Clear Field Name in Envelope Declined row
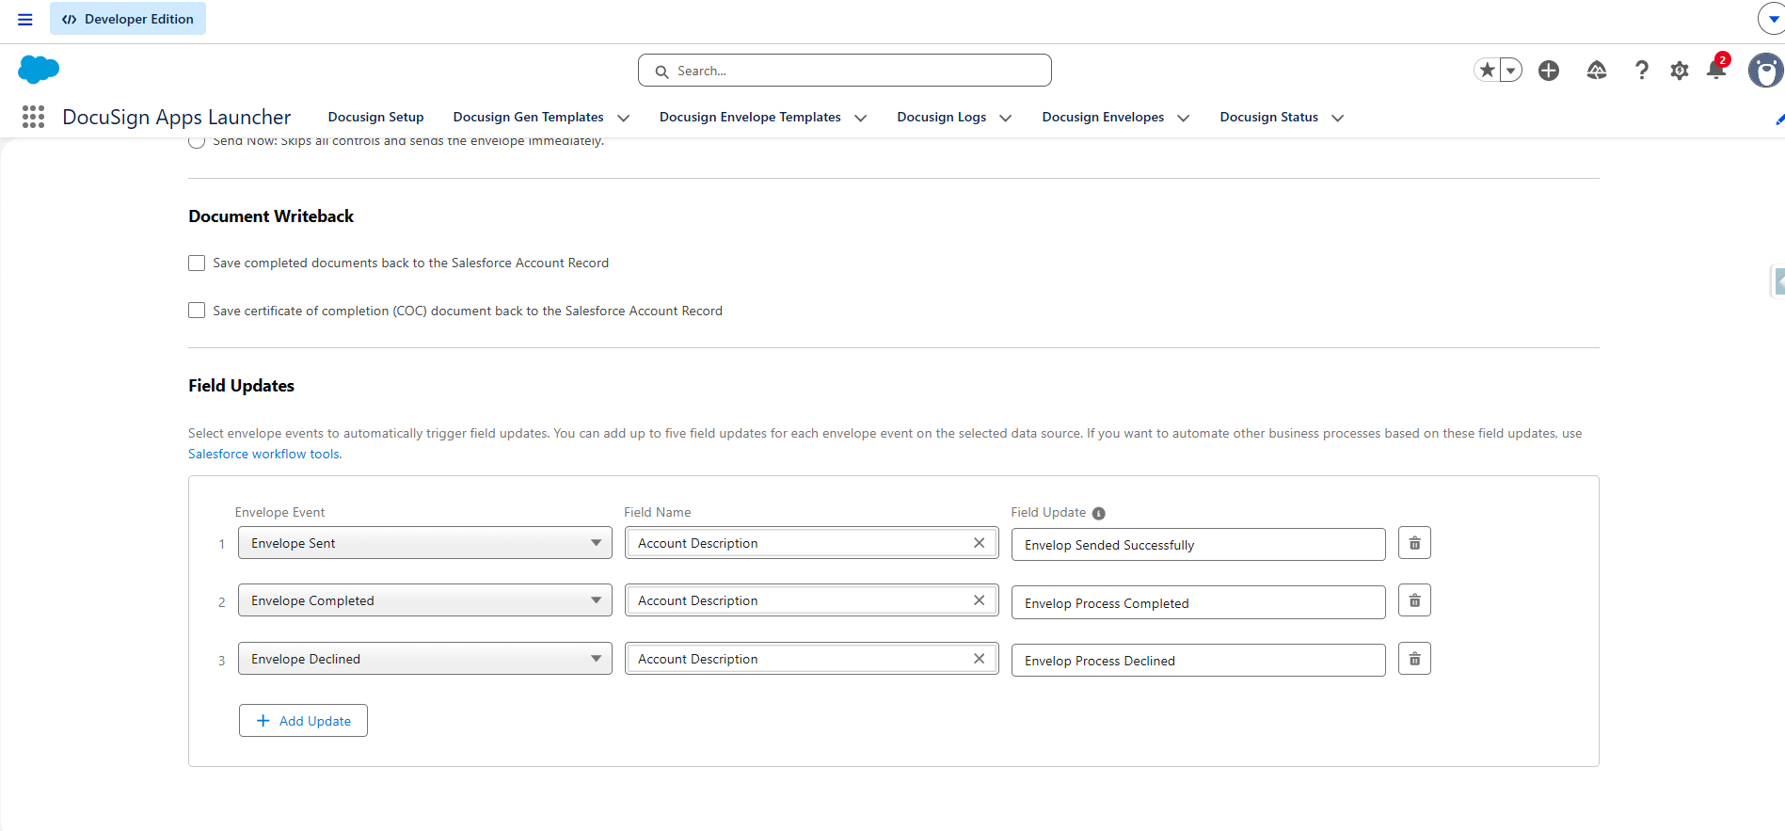This screenshot has width=1785, height=831. 979,659
